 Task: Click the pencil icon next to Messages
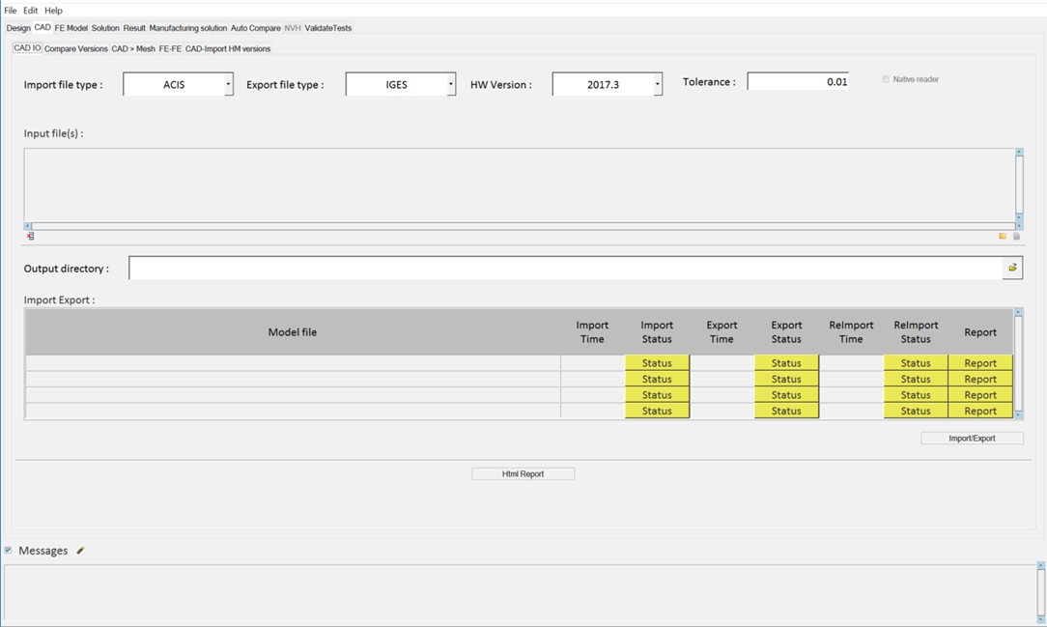tap(80, 551)
